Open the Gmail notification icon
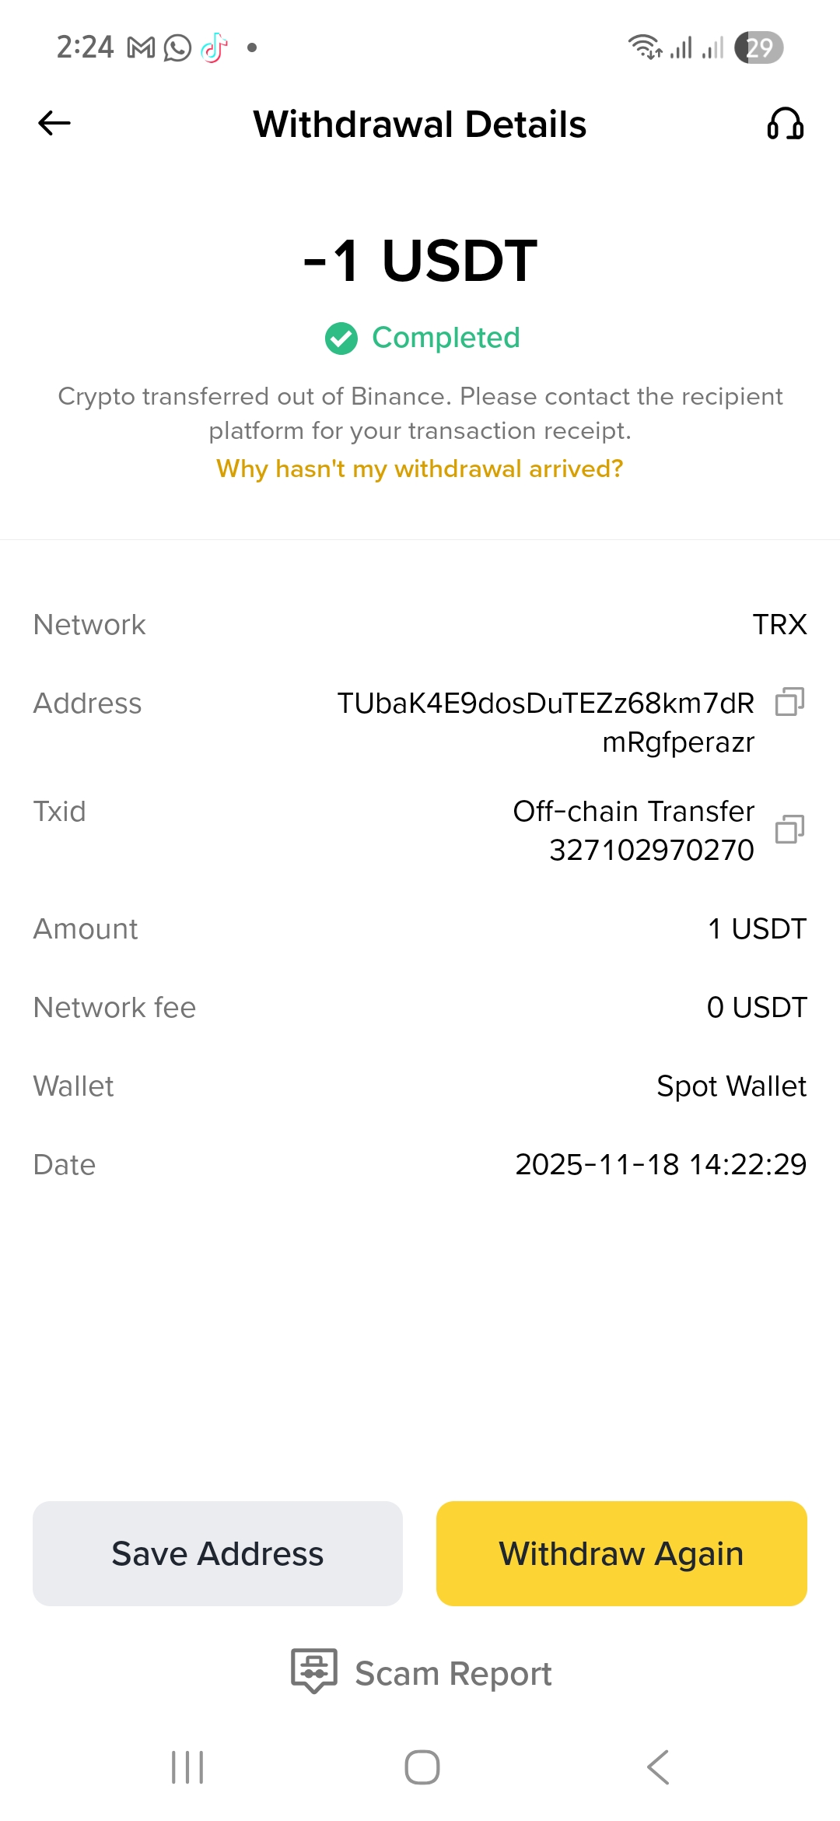840x1821 pixels. (x=141, y=48)
